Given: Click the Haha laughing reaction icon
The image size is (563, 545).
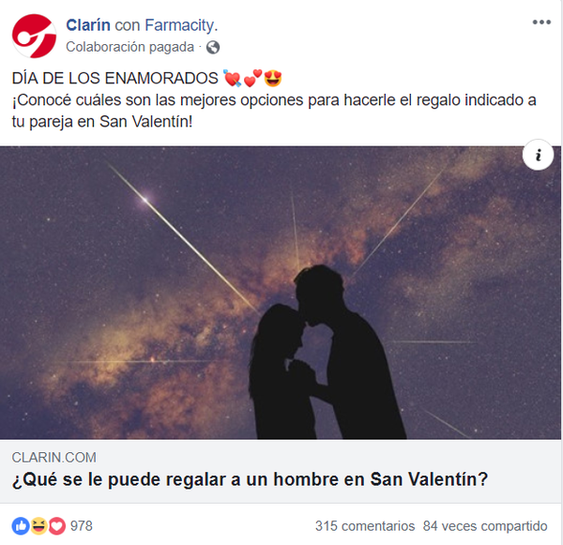Looking at the screenshot, I should tap(38, 526).
